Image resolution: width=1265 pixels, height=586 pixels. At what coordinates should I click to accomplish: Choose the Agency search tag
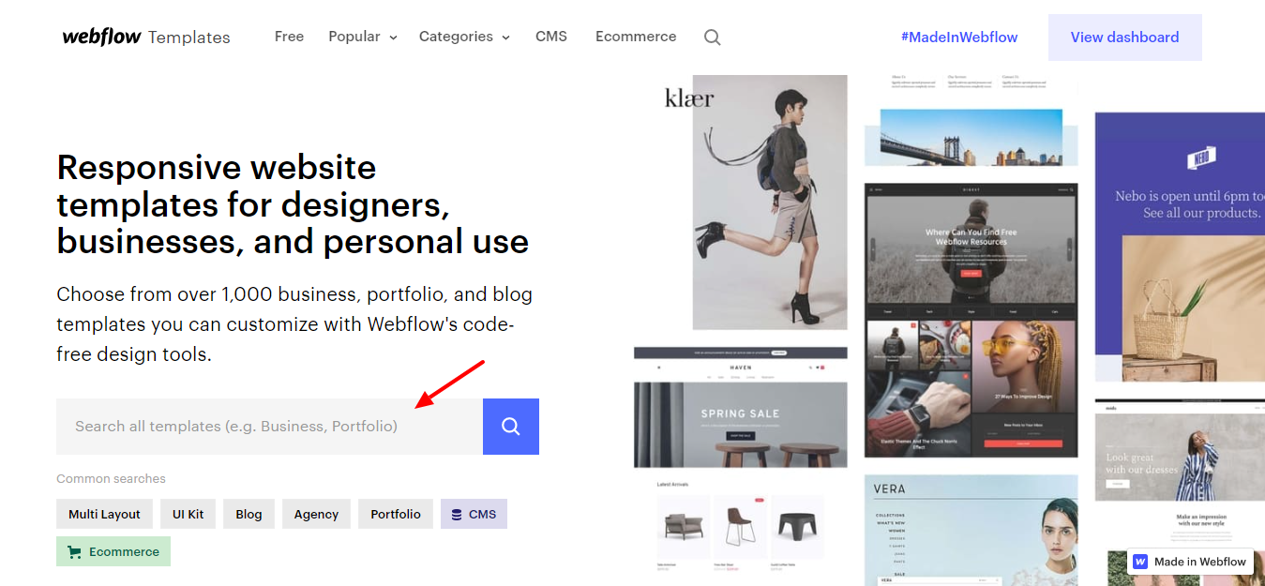click(316, 514)
